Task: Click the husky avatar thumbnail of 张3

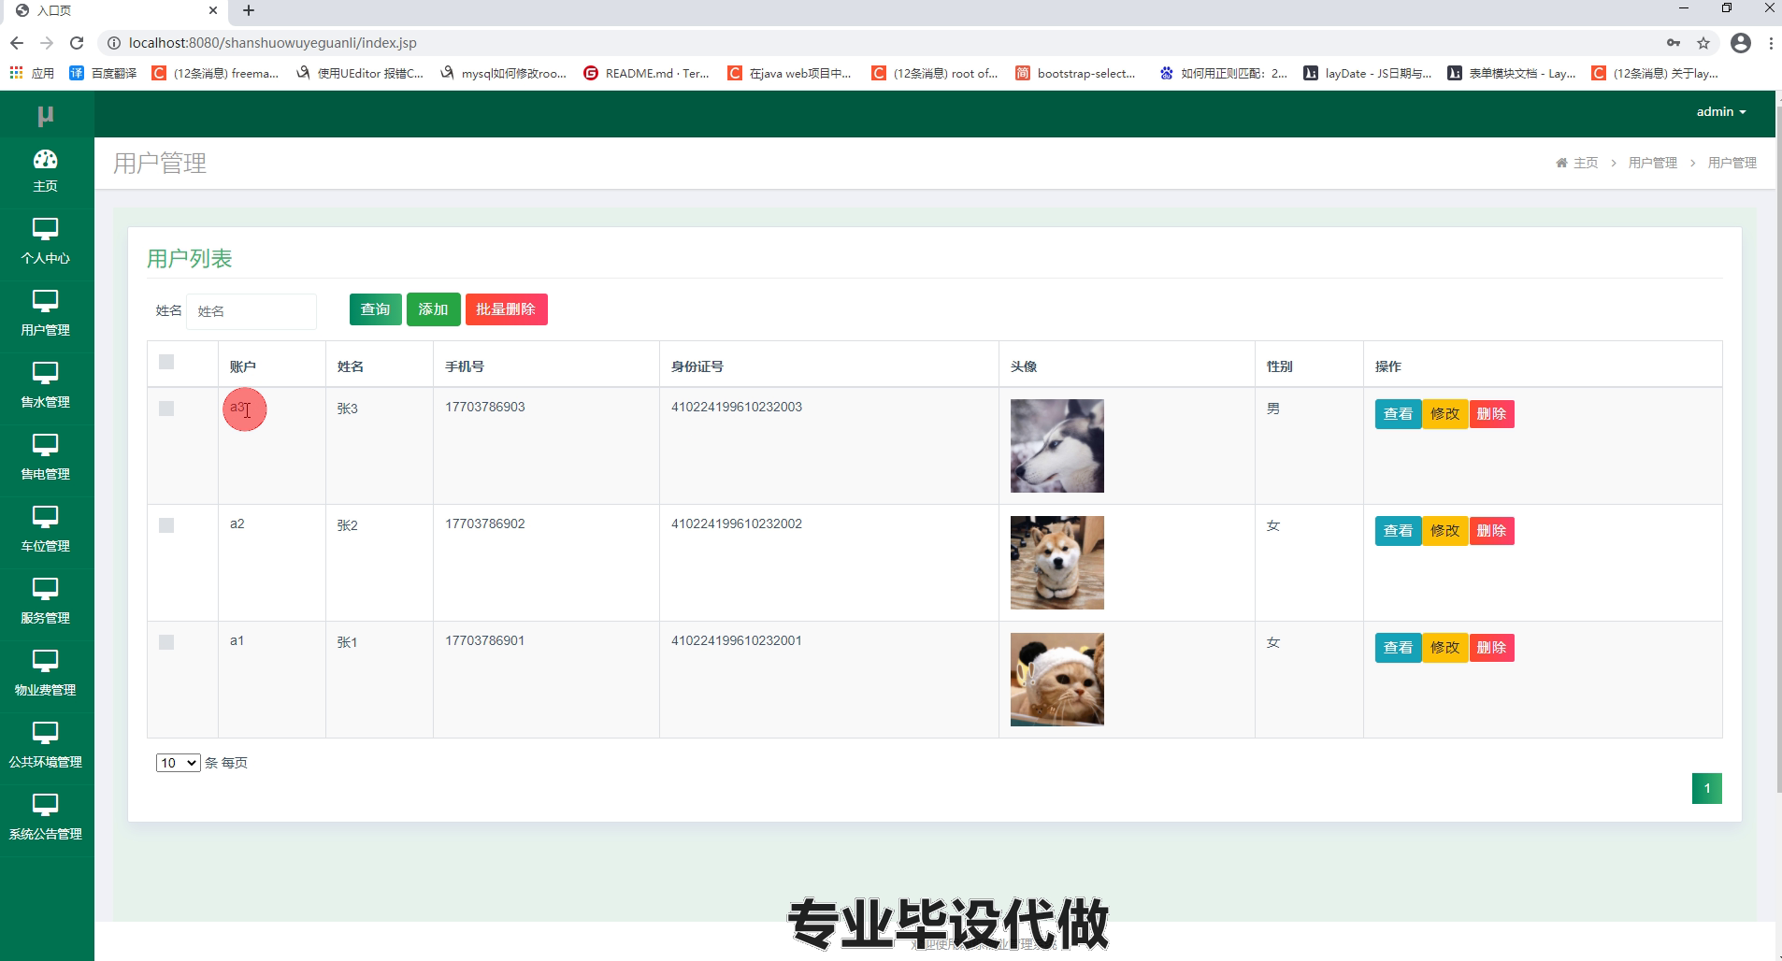Action: [1057, 446]
